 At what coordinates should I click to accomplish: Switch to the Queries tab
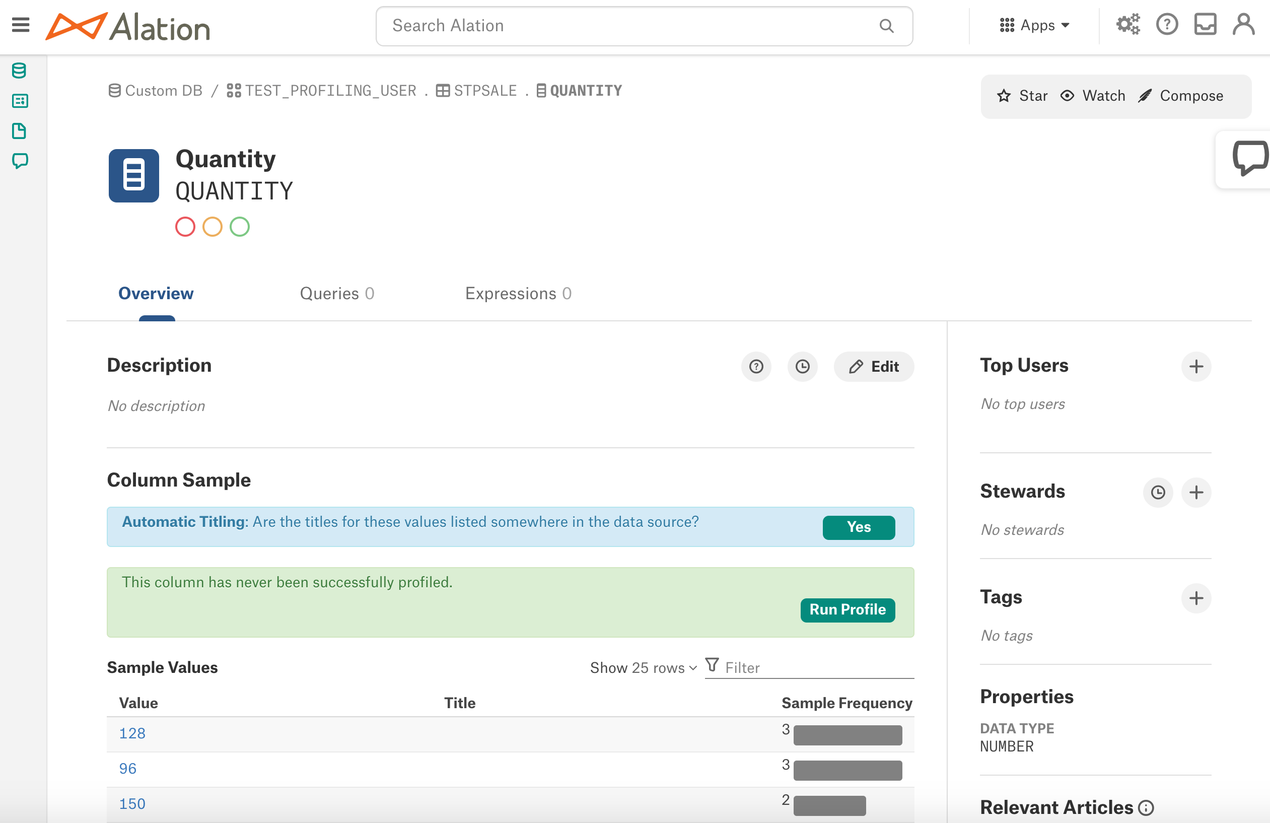click(x=335, y=294)
